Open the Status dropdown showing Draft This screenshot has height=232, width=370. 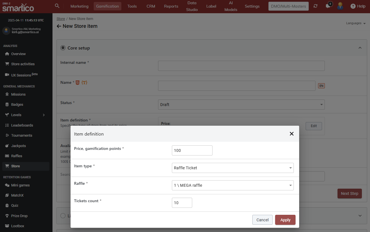point(241,105)
